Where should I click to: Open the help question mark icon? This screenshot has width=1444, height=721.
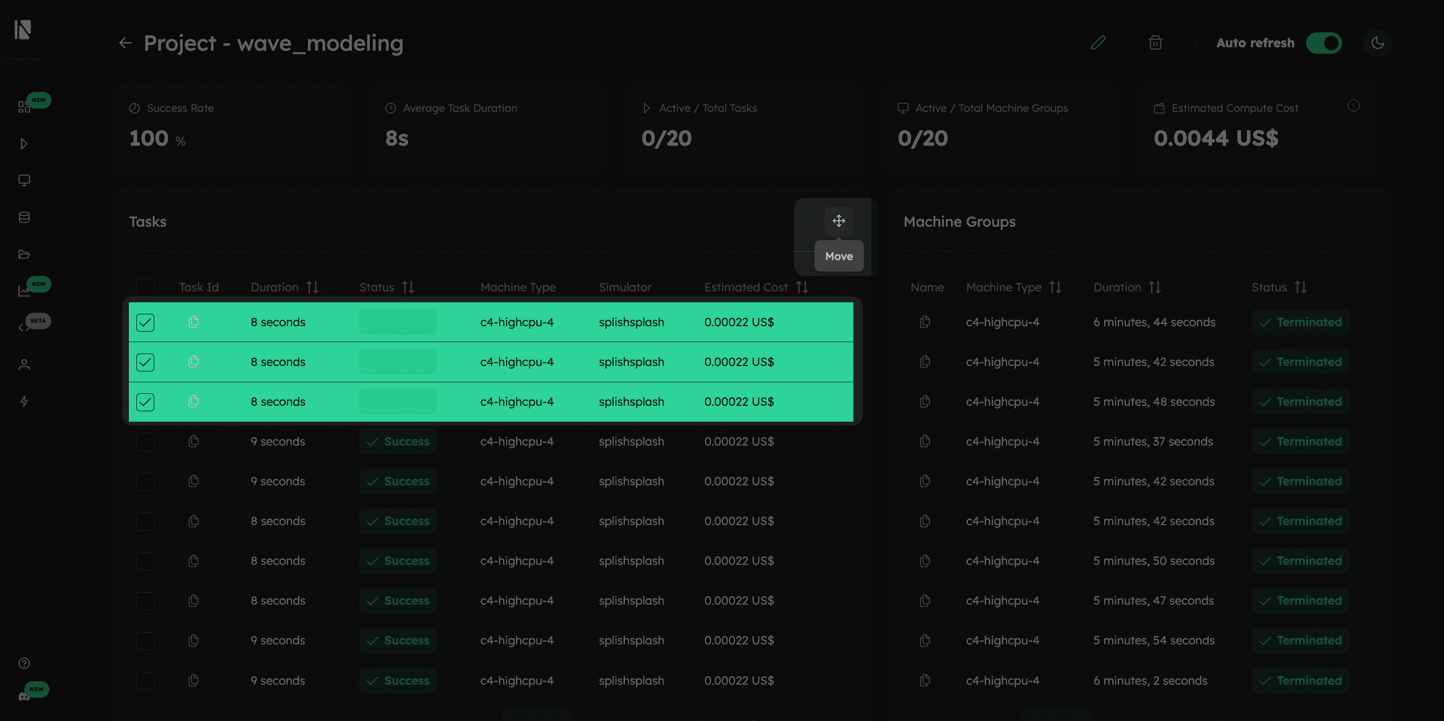(x=24, y=663)
